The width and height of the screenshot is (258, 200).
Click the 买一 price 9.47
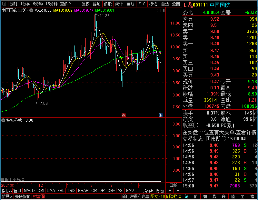point(215,50)
